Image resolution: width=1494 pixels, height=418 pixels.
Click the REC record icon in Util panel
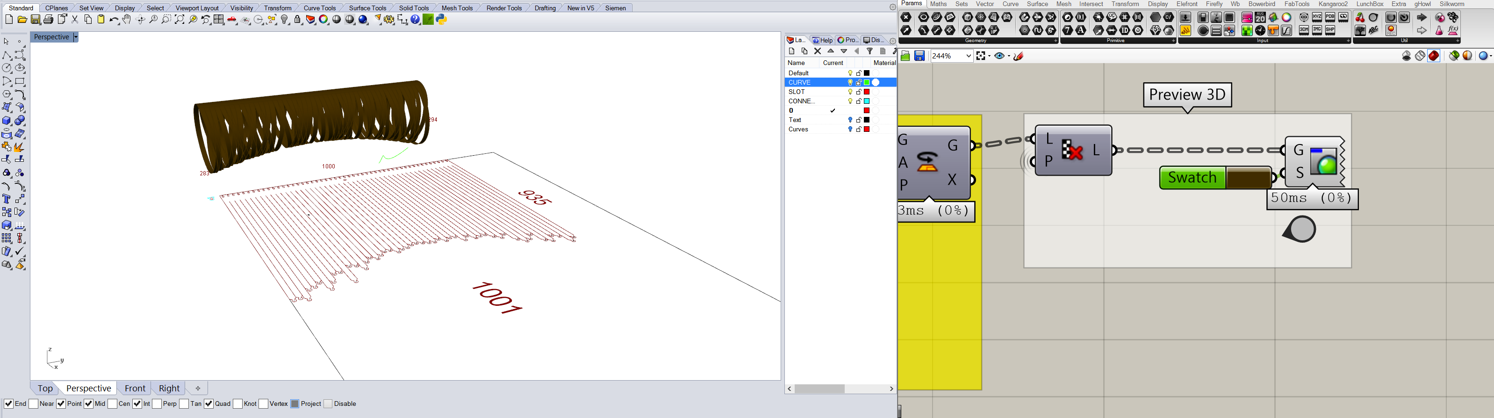point(1391,31)
